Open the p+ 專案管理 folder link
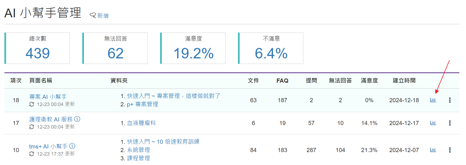The width and height of the screenshot is (466, 165). click(x=142, y=104)
